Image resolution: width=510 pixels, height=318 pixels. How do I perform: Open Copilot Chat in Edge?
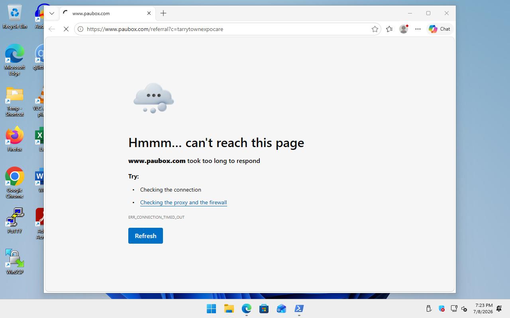[x=439, y=29]
